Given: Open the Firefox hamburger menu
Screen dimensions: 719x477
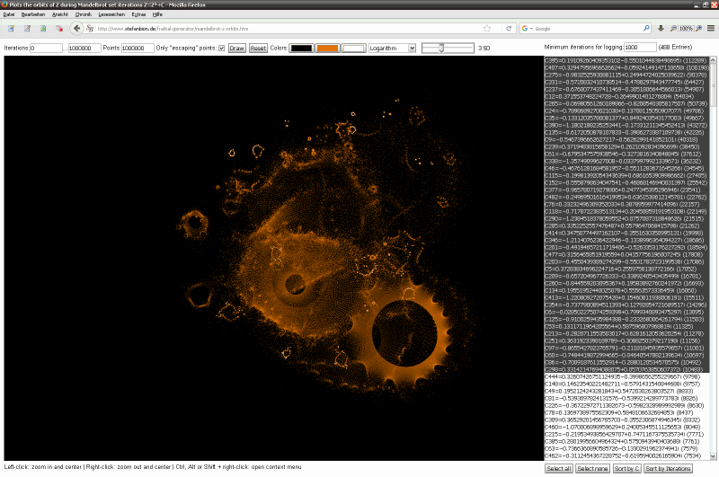Looking at the screenshot, I should click(x=711, y=29).
